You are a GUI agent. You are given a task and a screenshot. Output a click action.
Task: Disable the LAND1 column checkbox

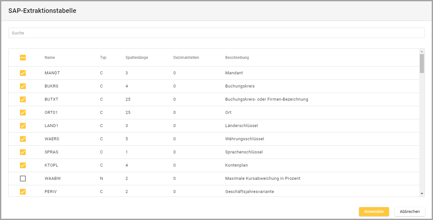point(23,126)
